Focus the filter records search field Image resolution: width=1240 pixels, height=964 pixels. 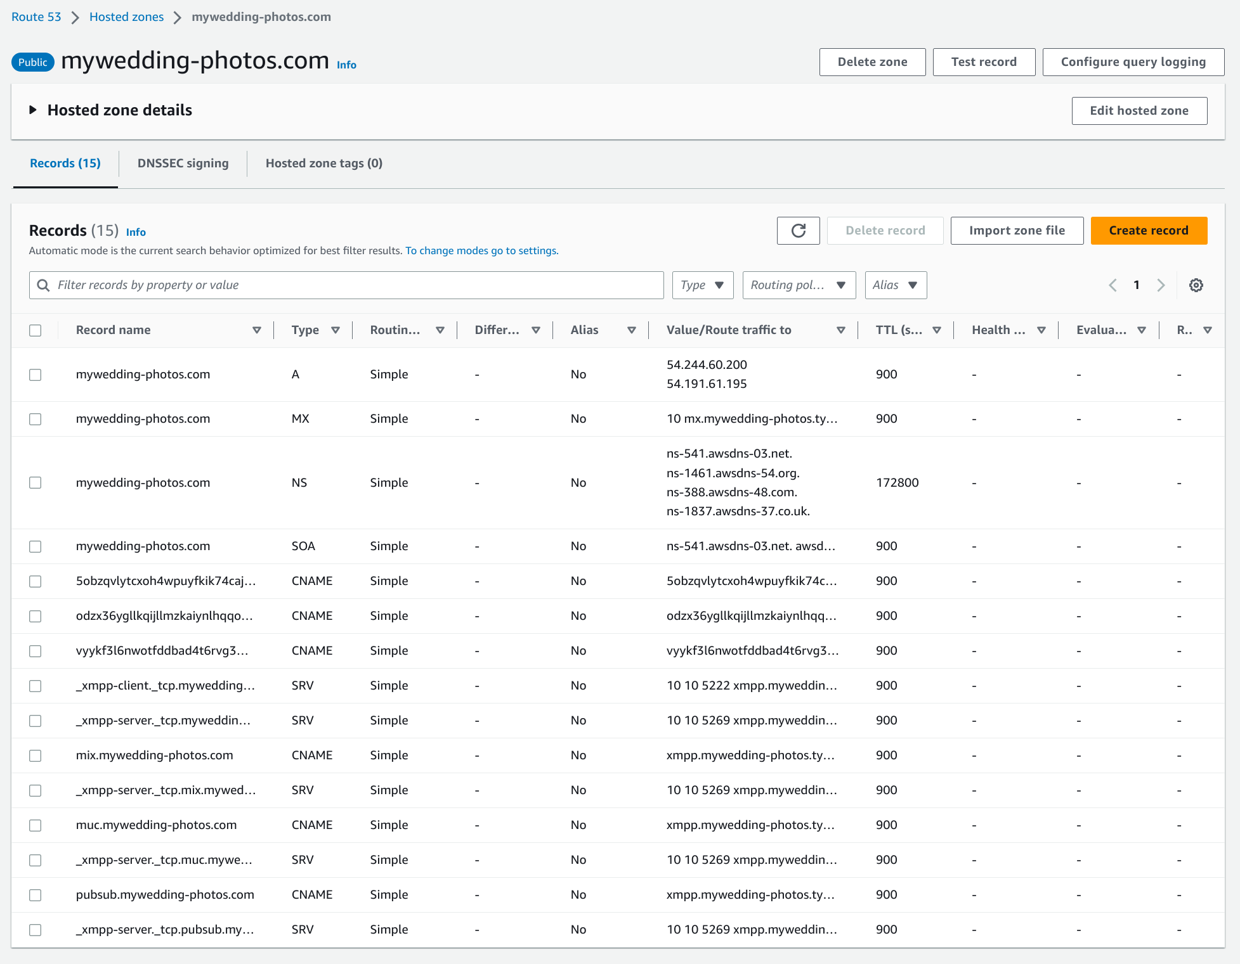[346, 285]
